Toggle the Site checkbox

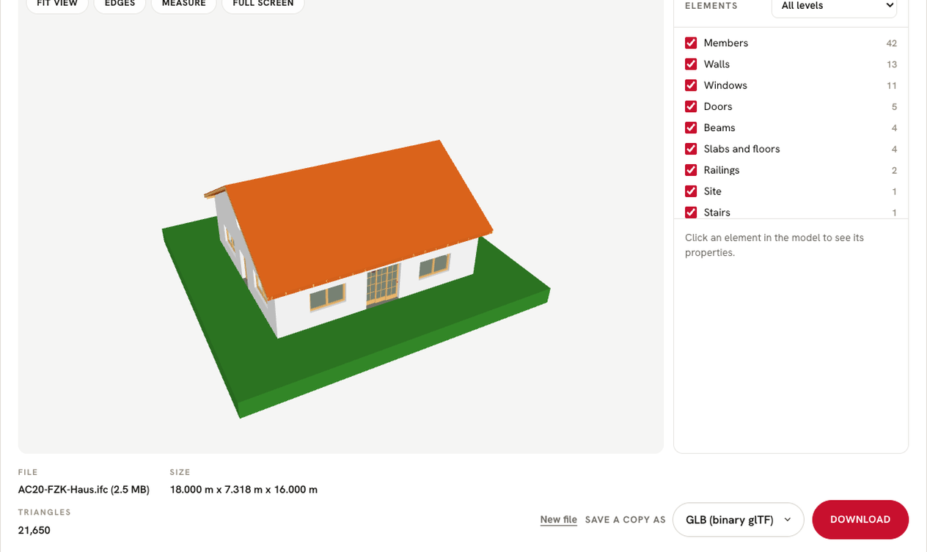(691, 191)
